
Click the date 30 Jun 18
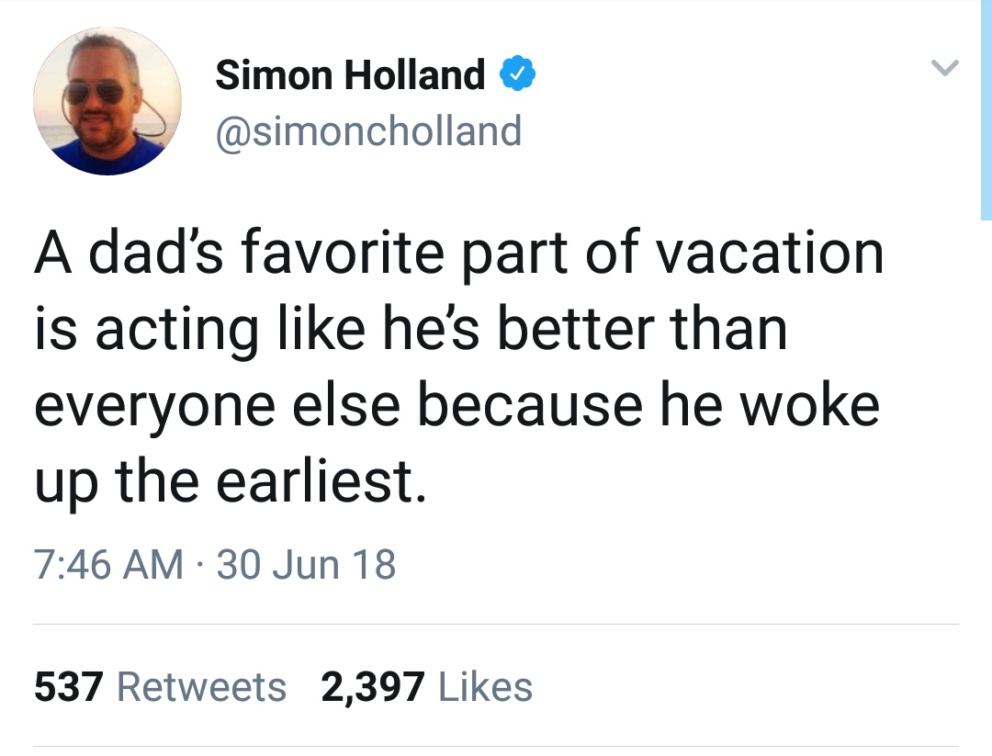pyautogui.click(x=307, y=563)
